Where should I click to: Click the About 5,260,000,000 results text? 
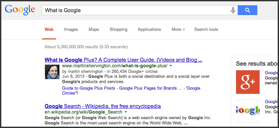click(86, 47)
